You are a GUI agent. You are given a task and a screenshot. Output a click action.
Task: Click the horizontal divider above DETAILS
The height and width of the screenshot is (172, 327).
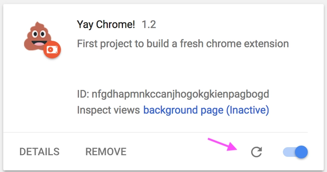point(155,132)
